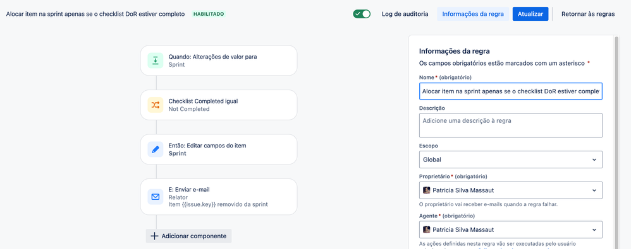Click Adicionar componente button
The image size is (631, 249).
tap(189, 236)
